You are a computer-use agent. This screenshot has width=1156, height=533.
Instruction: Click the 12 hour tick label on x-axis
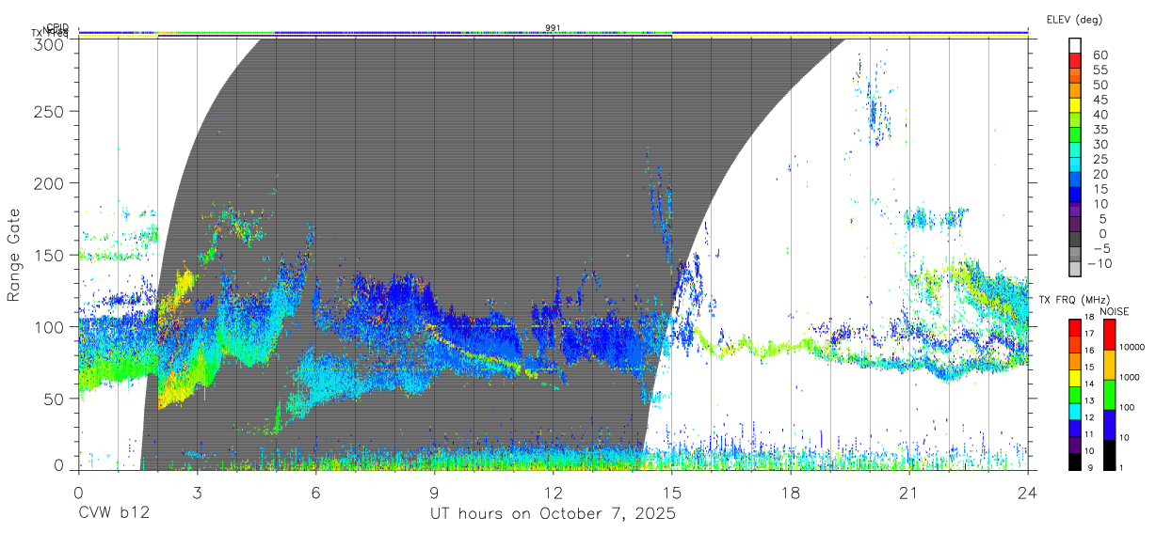(553, 493)
